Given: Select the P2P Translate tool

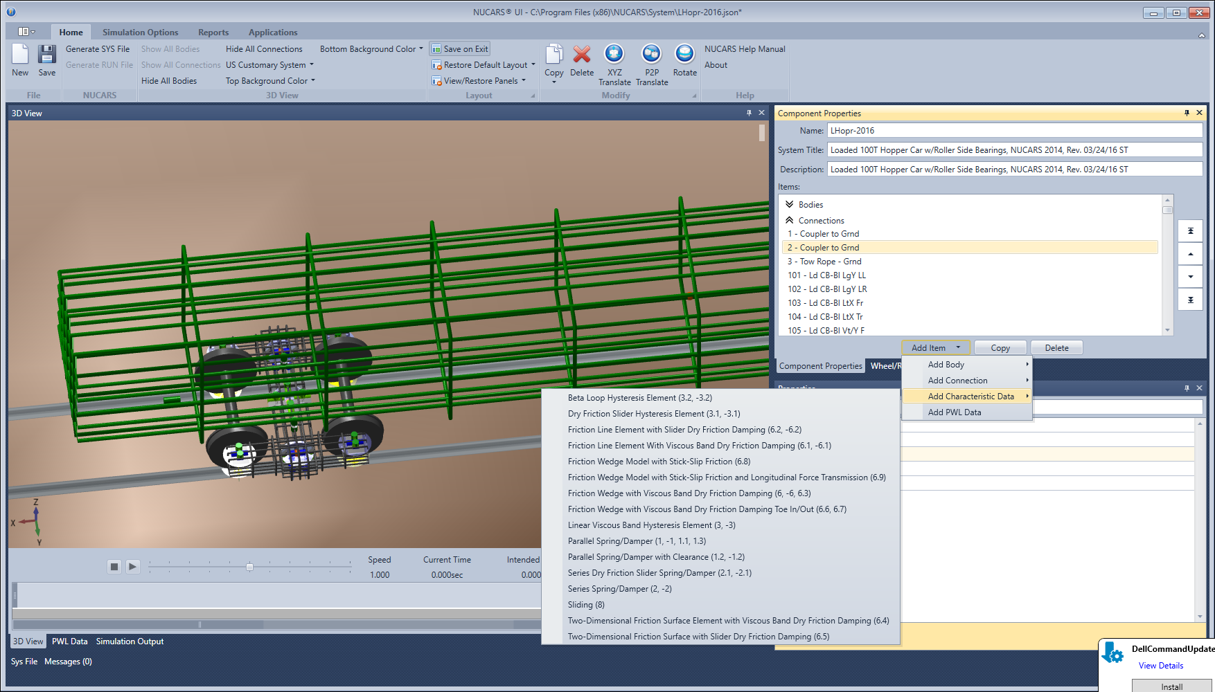Looking at the screenshot, I should tap(650, 62).
